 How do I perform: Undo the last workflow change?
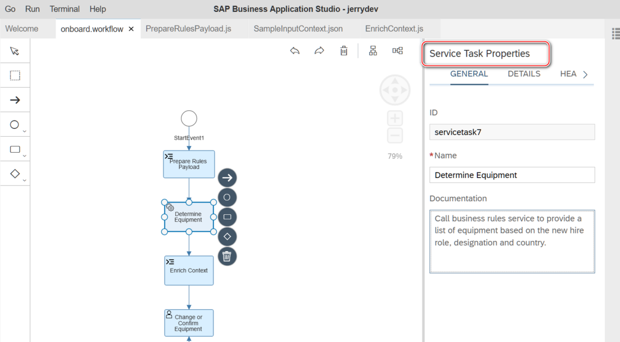(x=295, y=51)
